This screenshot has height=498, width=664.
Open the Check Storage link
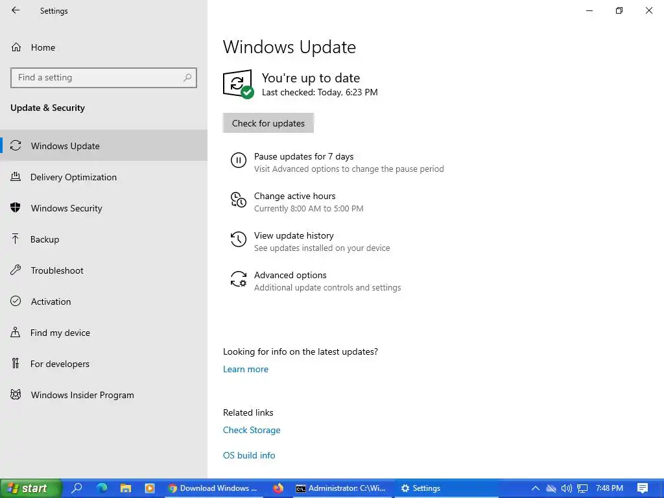pyautogui.click(x=252, y=430)
